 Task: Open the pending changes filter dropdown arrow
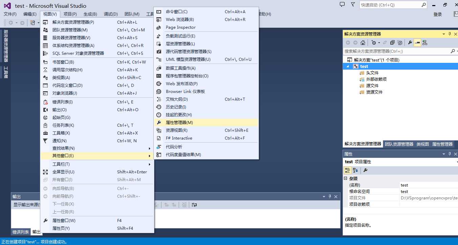point(379,43)
